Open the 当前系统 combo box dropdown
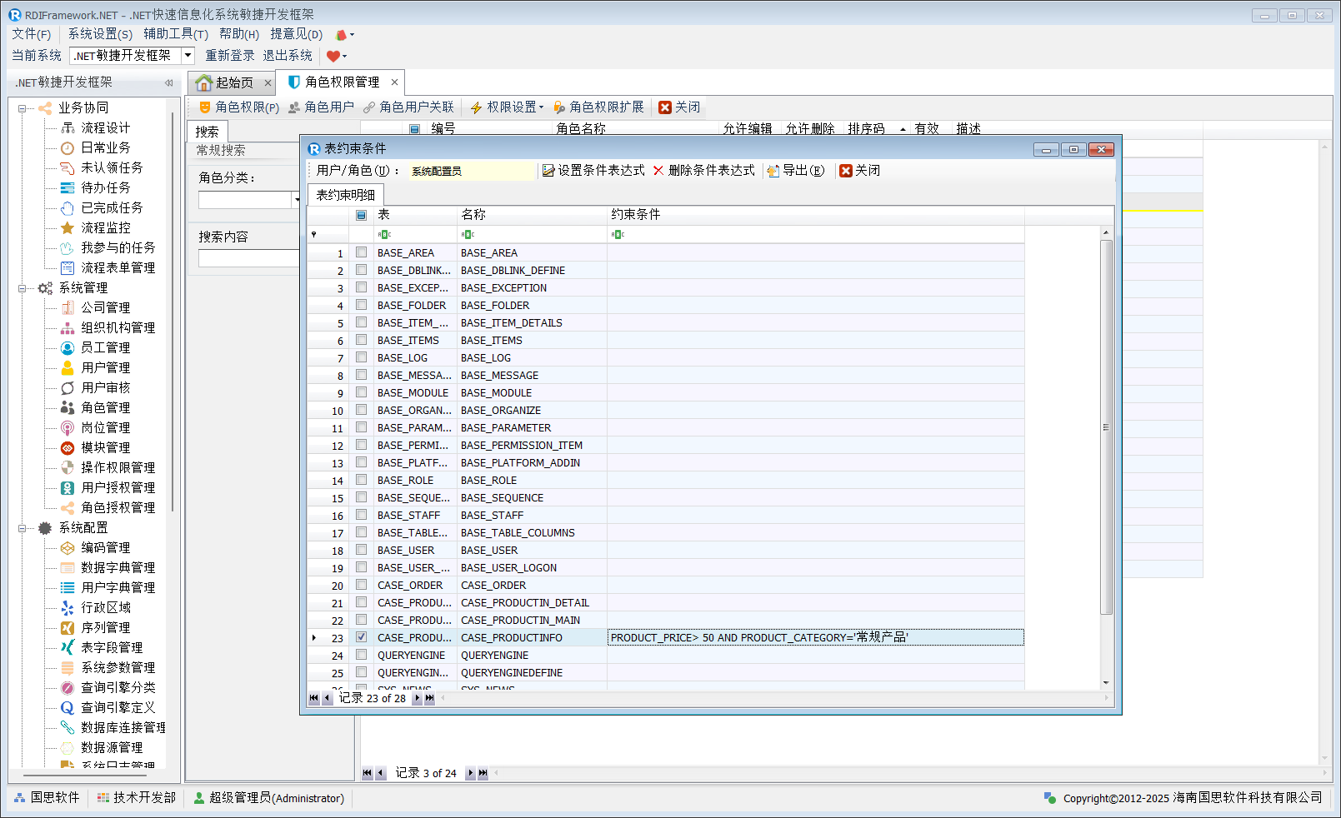Screen dimensions: 1341x818 pyautogui.click(x=188, y=56)
